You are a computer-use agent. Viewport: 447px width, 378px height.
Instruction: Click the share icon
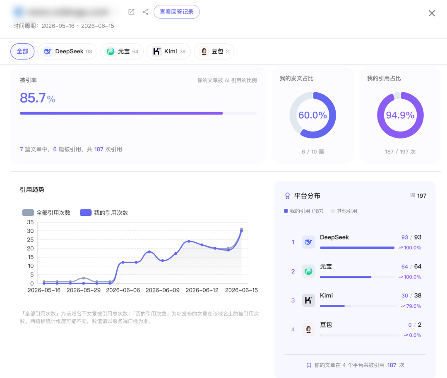pyautogui.click(x=145, y=12)
